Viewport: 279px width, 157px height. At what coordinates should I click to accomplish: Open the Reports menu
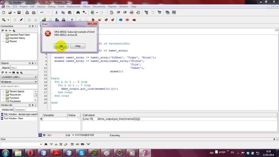pos(112,7)
